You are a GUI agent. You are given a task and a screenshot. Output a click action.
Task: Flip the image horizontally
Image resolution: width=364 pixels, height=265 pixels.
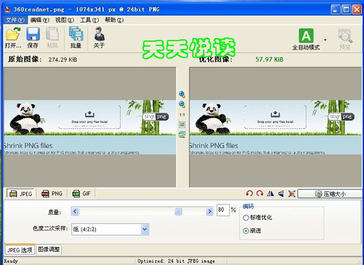271,194
